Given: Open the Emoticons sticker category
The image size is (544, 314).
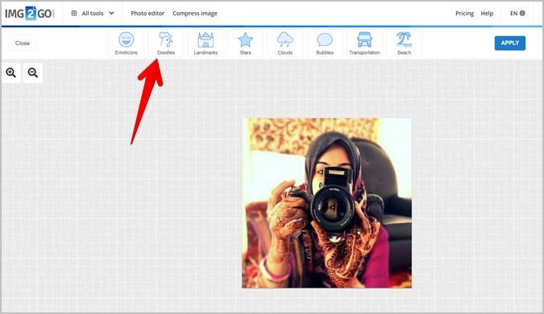Looking at the screenshot, I should [x=126, y=43].
